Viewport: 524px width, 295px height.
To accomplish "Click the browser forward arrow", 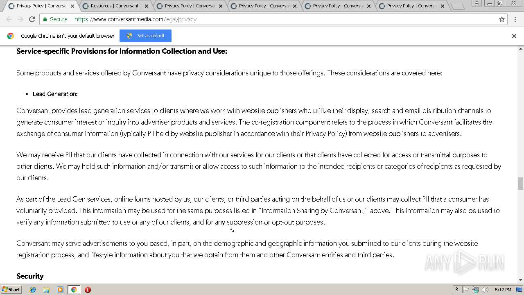I will (x=20, y=19).
